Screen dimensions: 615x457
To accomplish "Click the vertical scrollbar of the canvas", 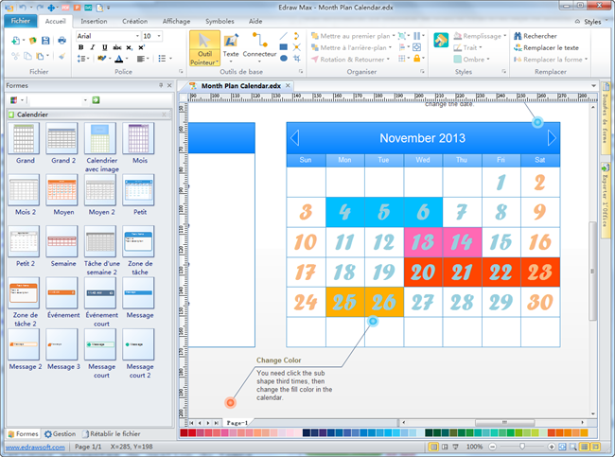I will [593, 271].
